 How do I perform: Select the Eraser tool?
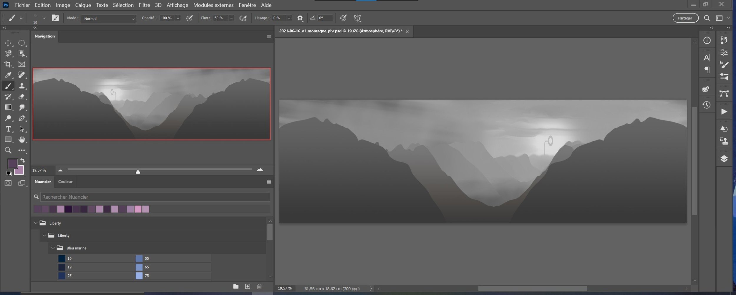tap(22, 97)
